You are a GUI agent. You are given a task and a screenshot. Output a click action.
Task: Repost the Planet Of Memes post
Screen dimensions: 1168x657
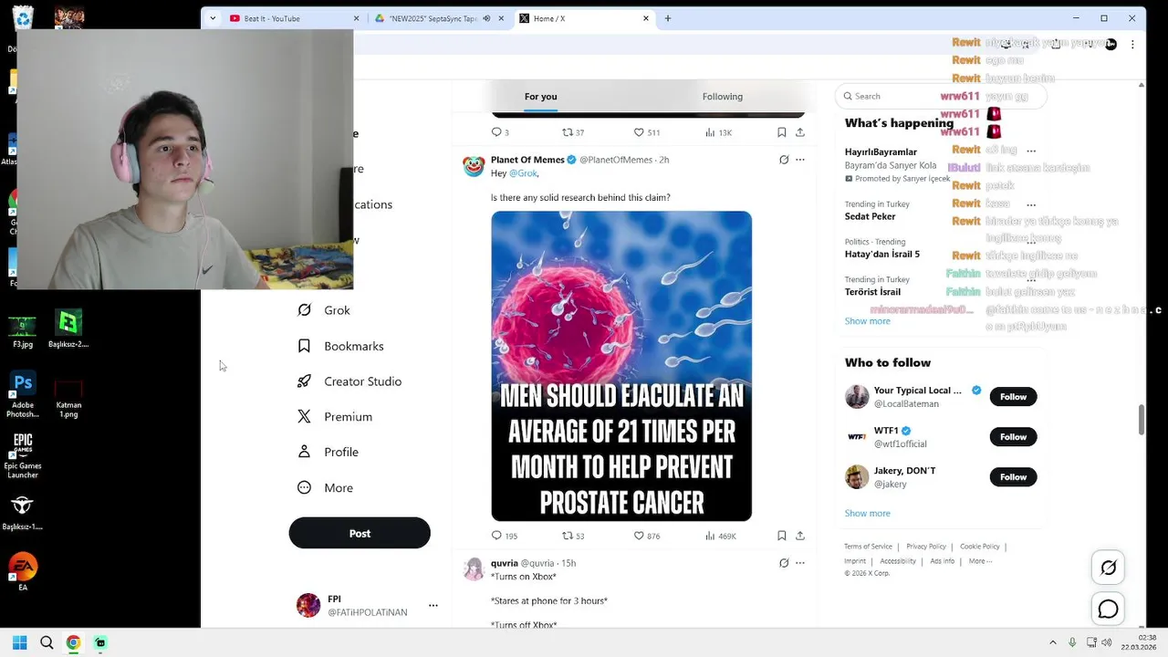[573, 536]
